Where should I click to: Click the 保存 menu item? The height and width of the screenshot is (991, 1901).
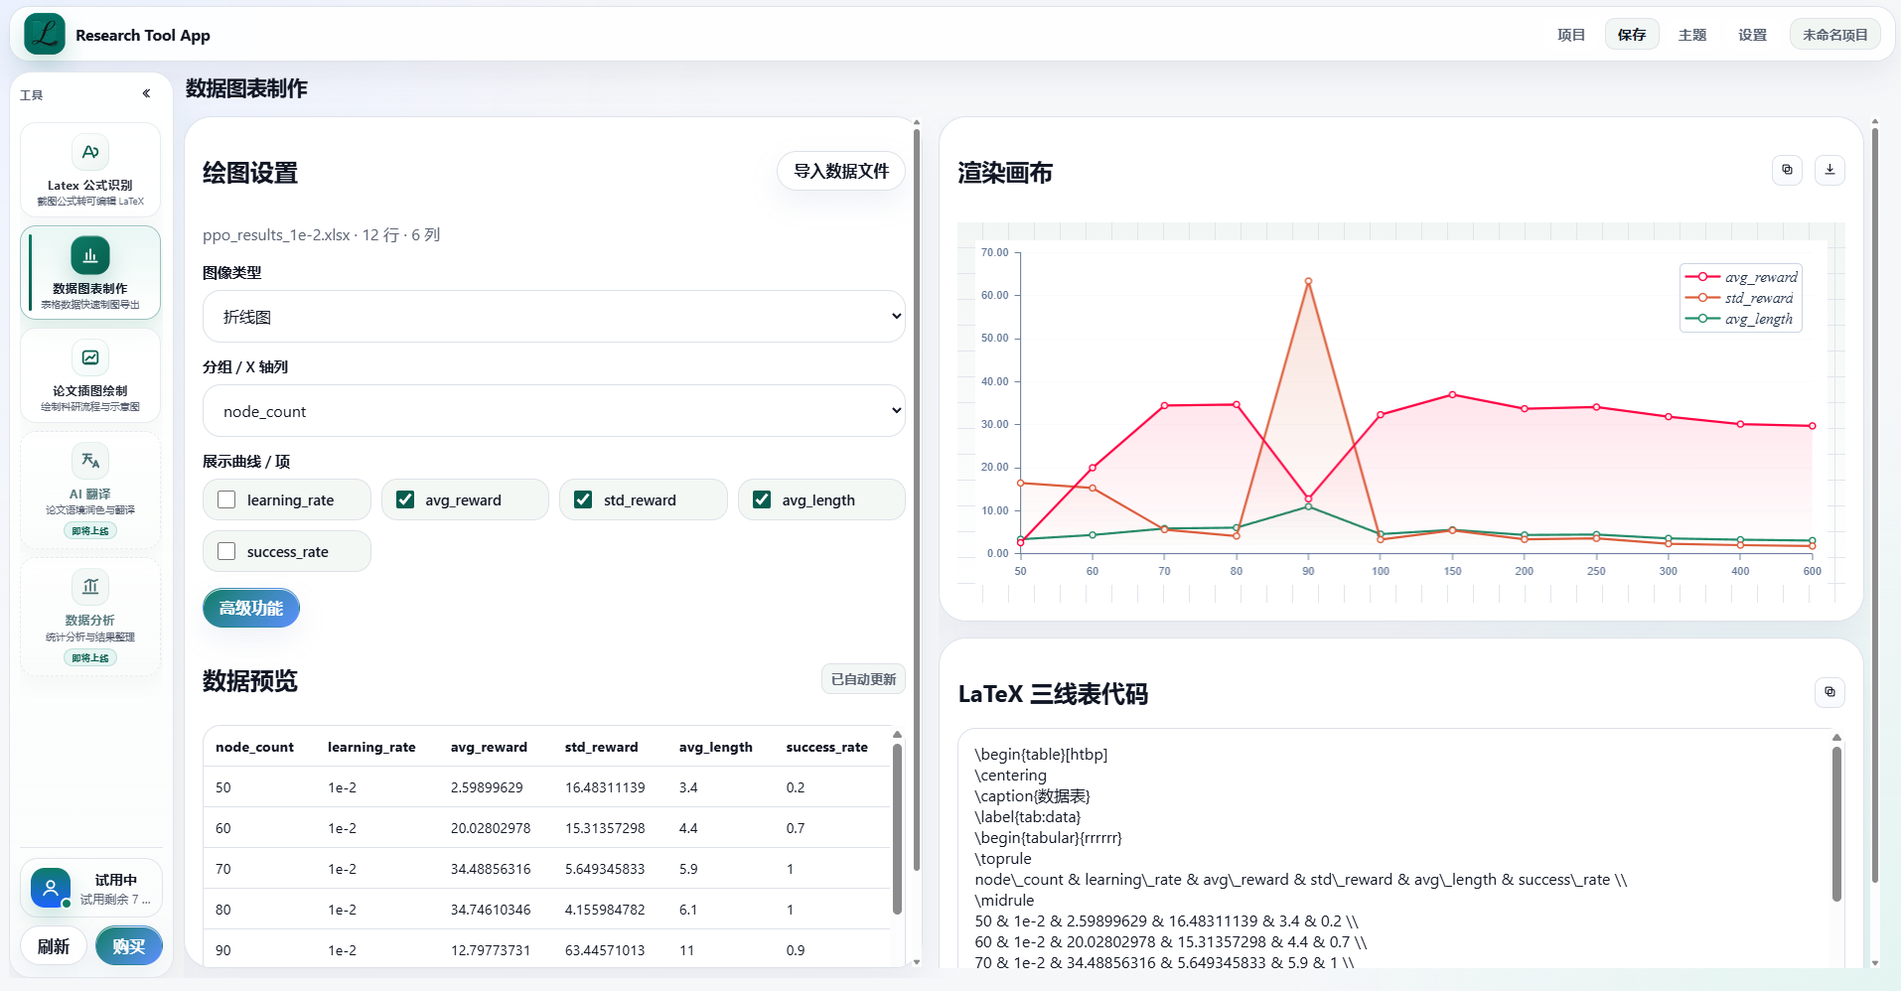pos(1632,35)
